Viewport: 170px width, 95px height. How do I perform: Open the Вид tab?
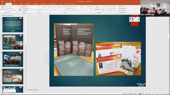tap(60, 4)
